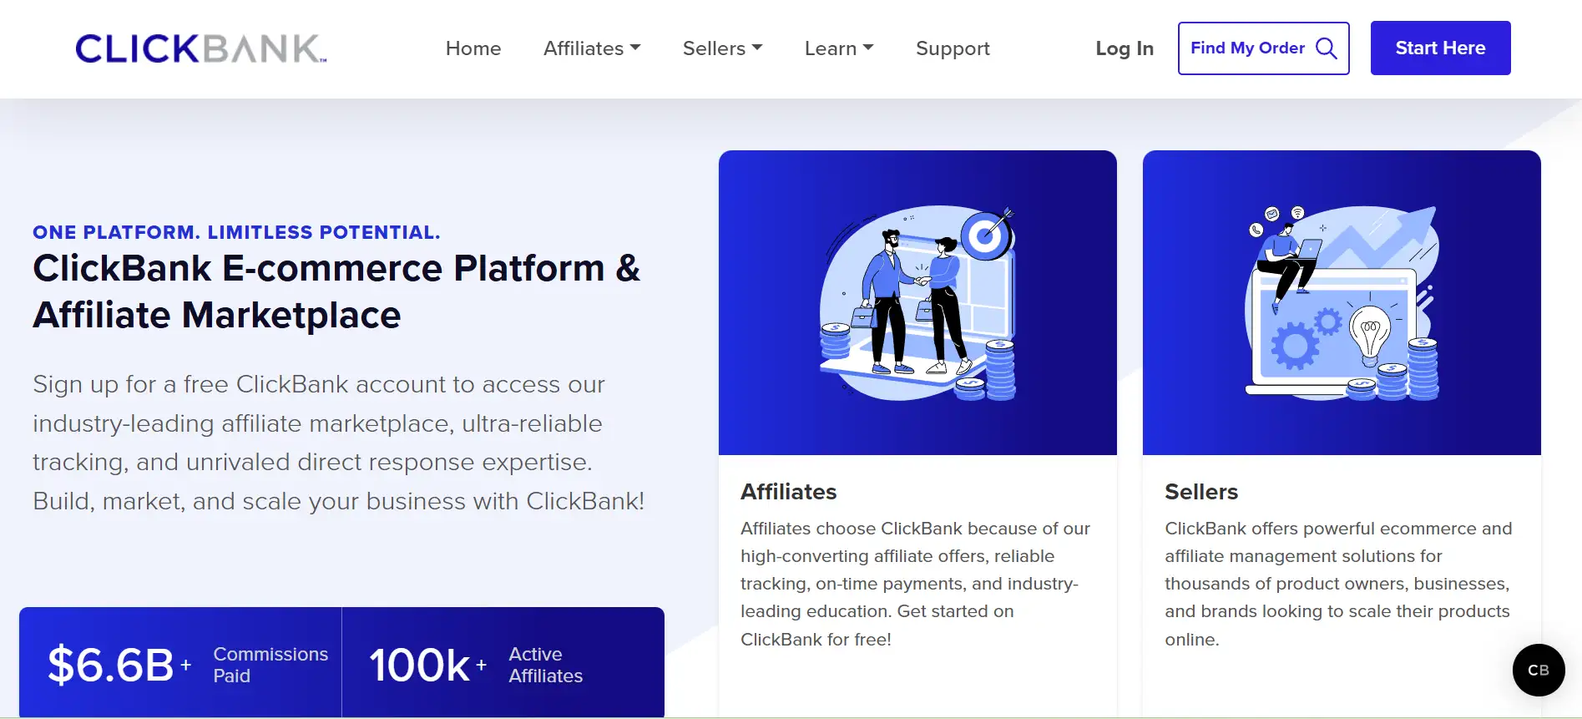Click the Active Affiliates label
Screen dimensions: 1582x719
pyautogui.click(x=546, y=665)
